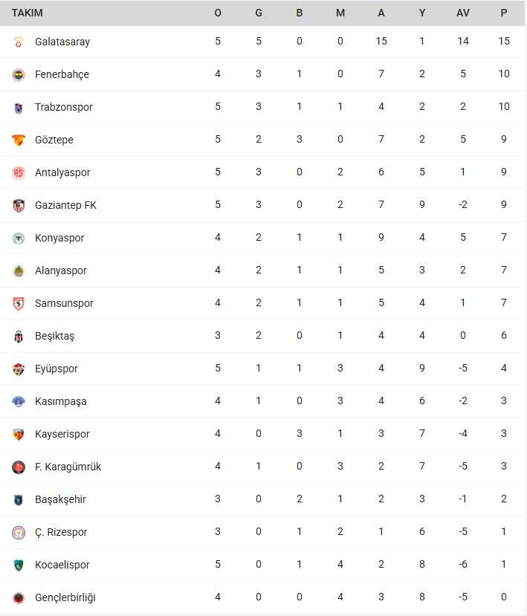Image resolution: width=527 pixels, height=616 pixels.
Task: Click the Kasımpaşa club badge
Action: [19, 402]
